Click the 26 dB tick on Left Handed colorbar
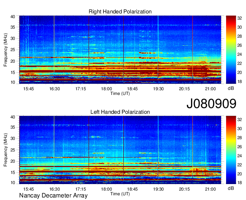 tap(239, 147)
